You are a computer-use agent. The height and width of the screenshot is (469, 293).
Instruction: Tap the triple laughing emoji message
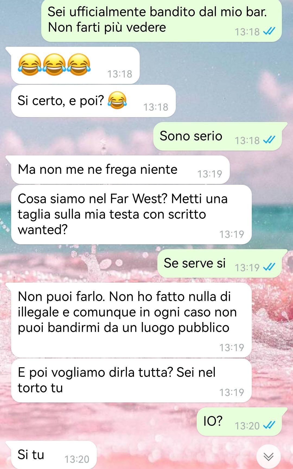[75, 65]
